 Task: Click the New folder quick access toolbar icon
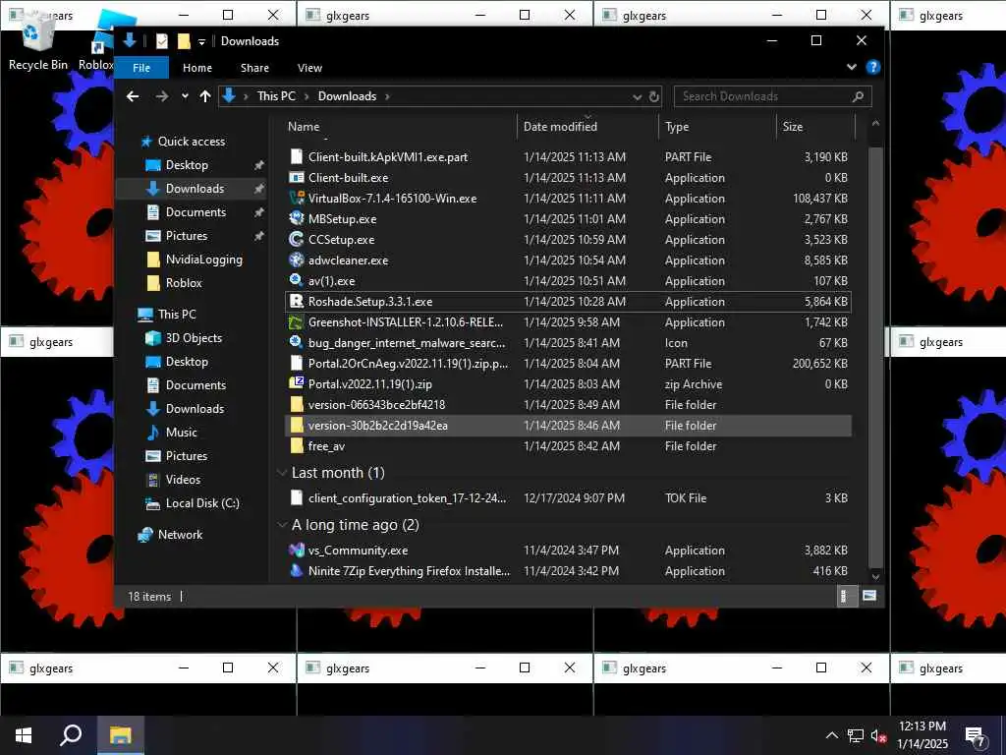(184, 41)
